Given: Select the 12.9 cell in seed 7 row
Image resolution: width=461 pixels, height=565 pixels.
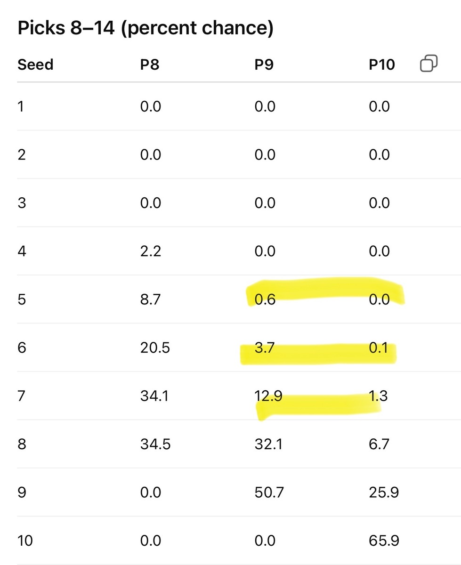Looking at the screenshot, I should click(268, 396).
